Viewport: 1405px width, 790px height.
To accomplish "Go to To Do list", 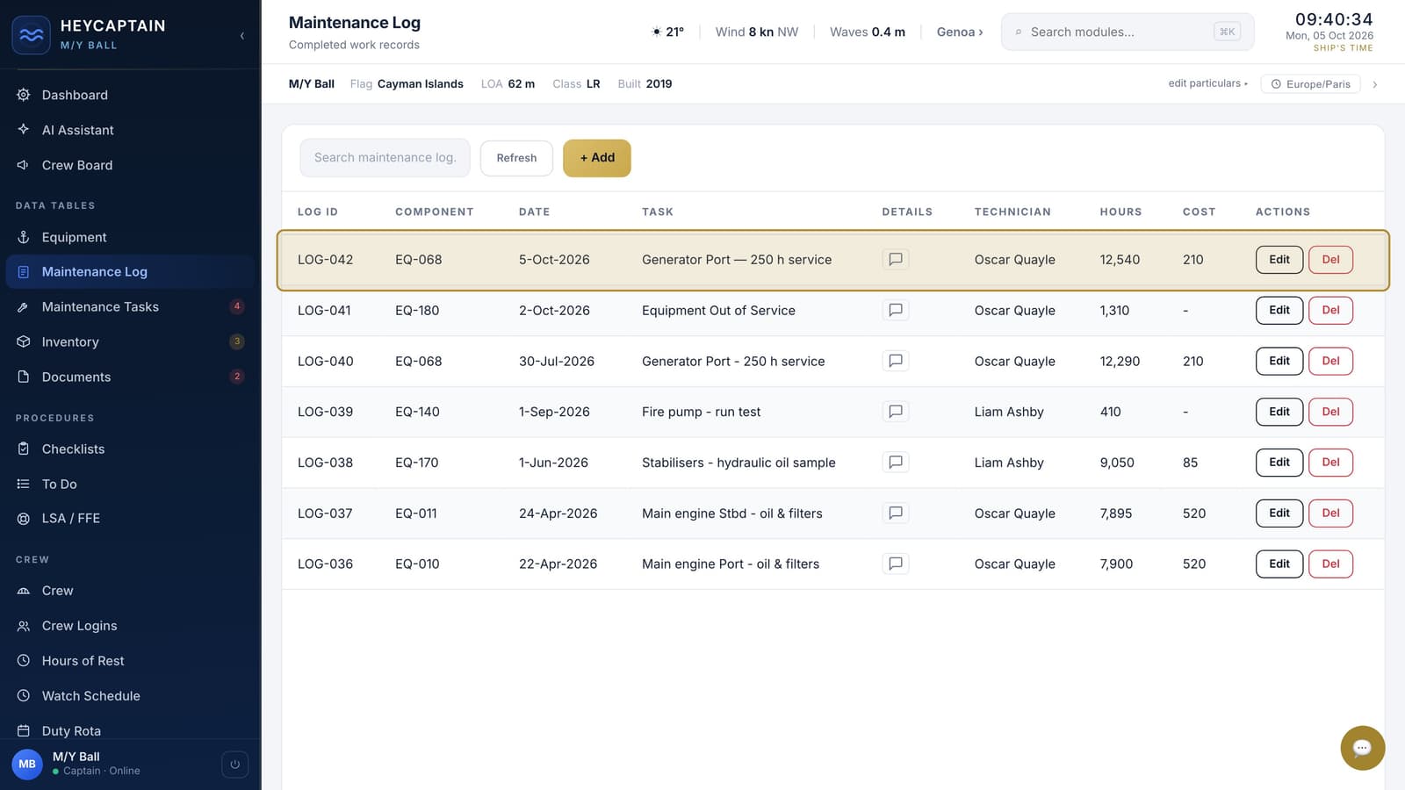I will coord(130,484).
